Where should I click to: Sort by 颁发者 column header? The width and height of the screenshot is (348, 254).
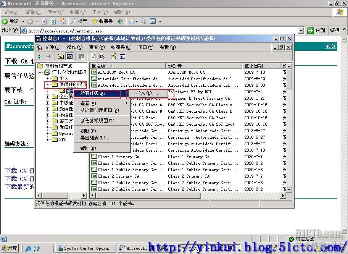(204, 66)
